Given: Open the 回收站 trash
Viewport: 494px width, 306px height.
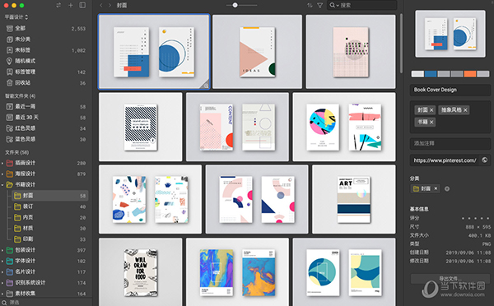Looking at the screenshot, I should point(46,83).
